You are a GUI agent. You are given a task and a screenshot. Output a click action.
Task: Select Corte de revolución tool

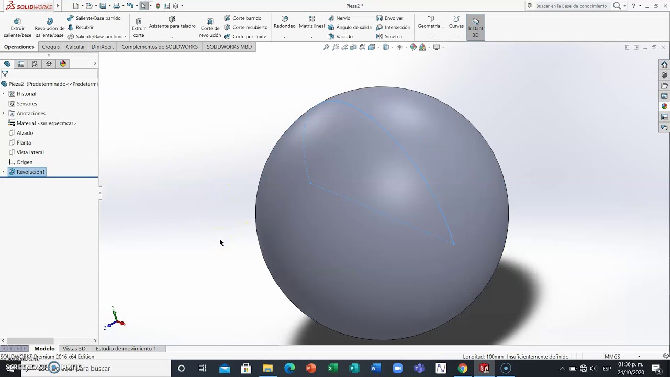210,28
